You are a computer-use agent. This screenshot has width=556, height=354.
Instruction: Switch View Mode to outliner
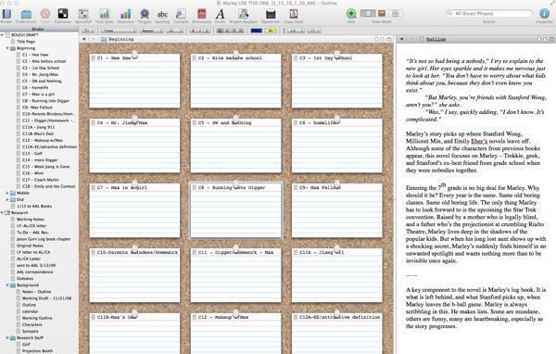396,14
